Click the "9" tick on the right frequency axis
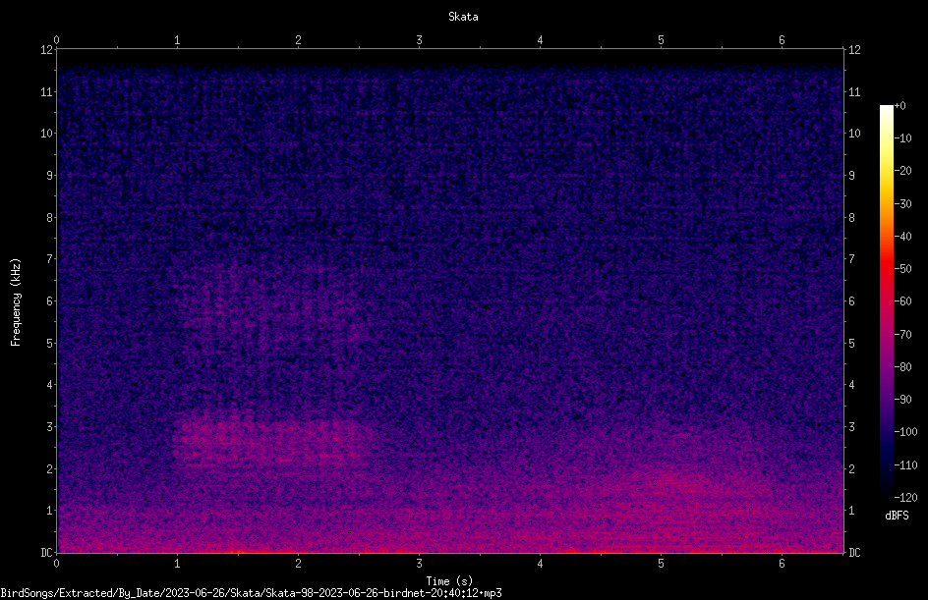This screenshot has height=600, width=928. [851, 176]
